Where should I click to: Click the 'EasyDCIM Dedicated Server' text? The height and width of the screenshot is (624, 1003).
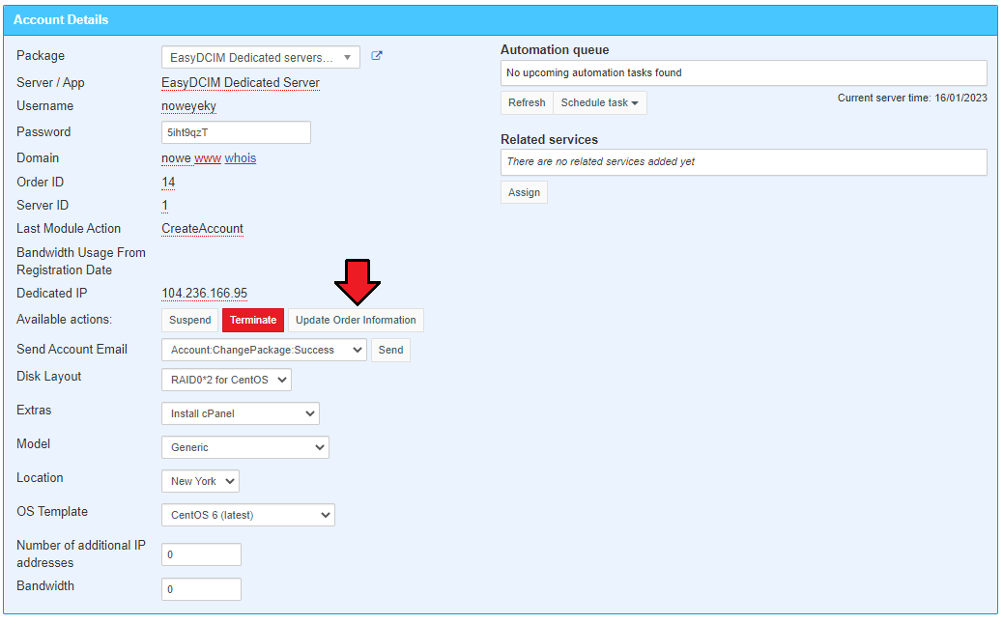(x=241, y=83)
